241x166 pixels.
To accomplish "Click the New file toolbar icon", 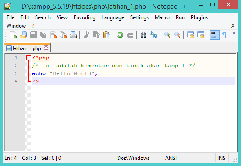I will 13,35.
